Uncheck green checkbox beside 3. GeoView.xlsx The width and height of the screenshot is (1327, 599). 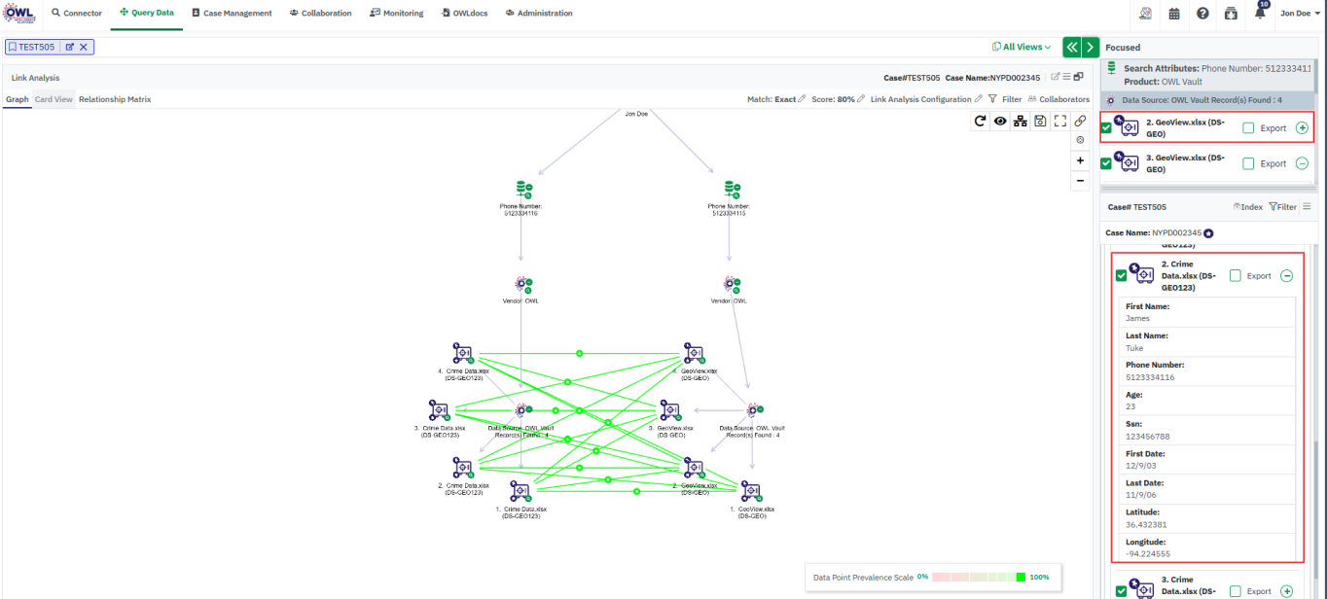(1106, 163)
